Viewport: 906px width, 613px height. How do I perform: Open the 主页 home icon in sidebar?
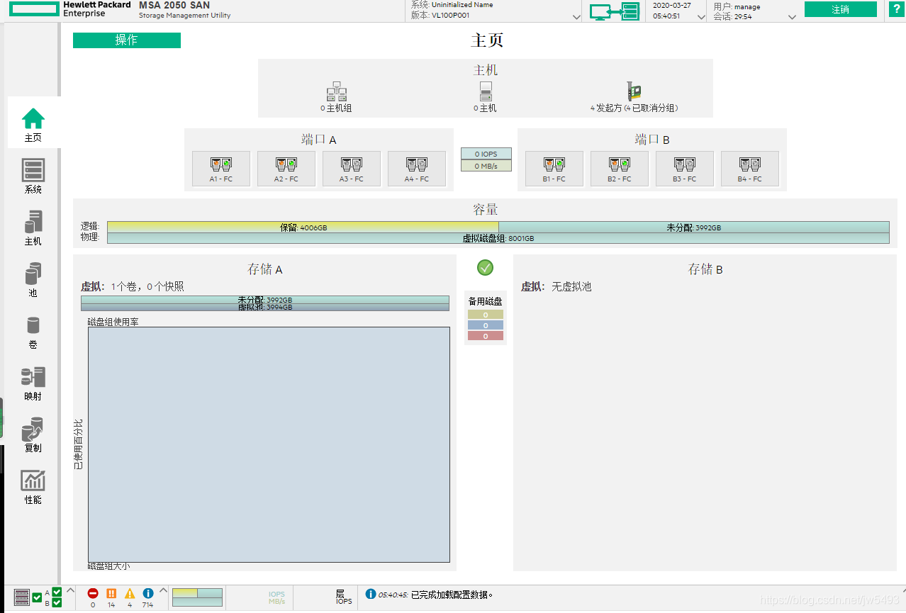[33, 118]
